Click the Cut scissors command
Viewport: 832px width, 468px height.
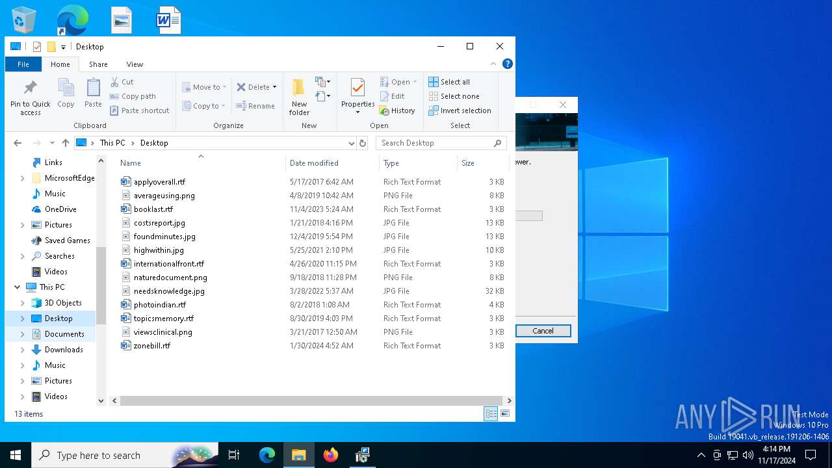click(122, 82)
